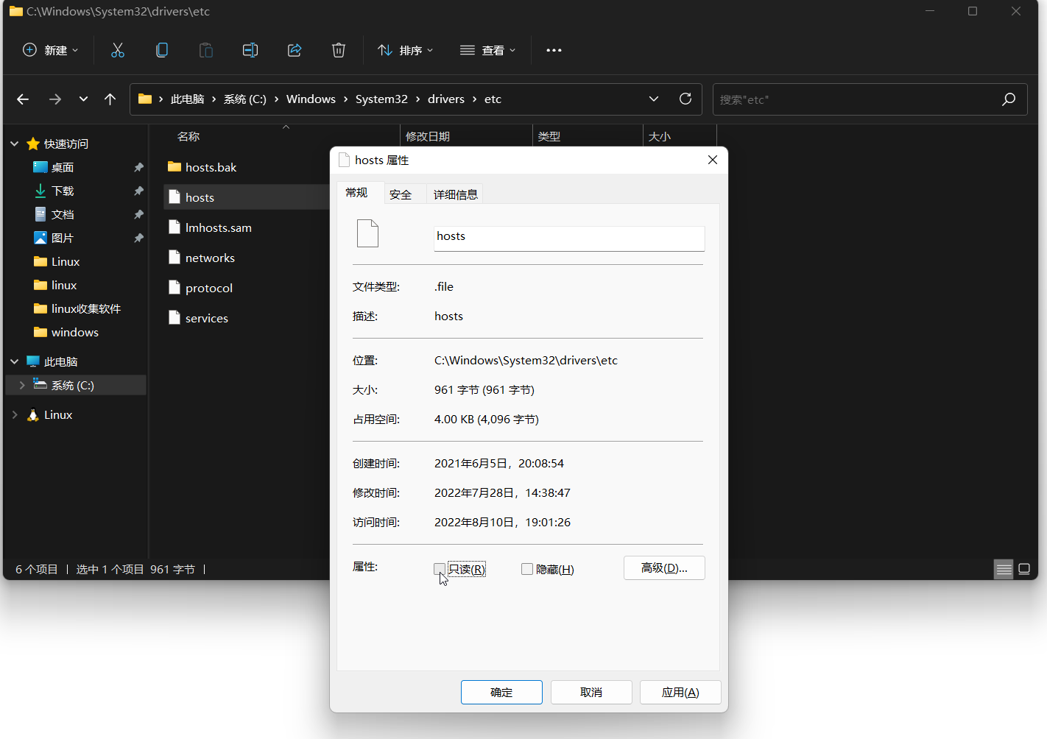Screen dimensions: 1047x739
Task: Click the Rename icon in toolbar
Action: [250, 50]
